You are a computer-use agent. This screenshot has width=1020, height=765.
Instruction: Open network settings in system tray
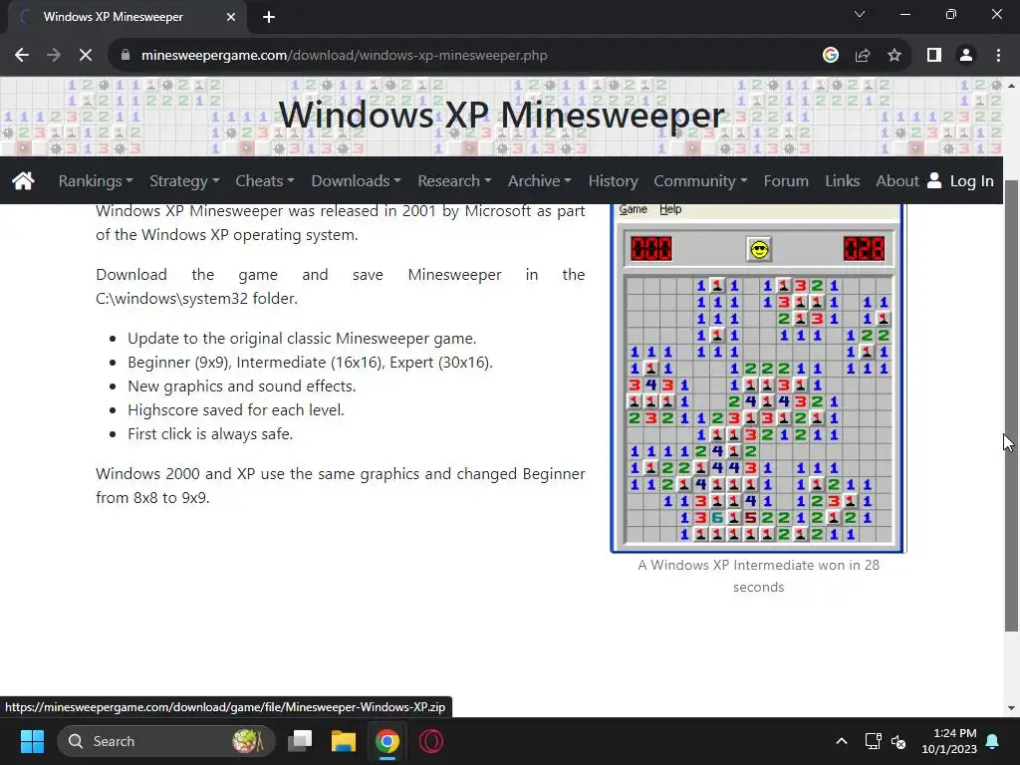point(873,741)
